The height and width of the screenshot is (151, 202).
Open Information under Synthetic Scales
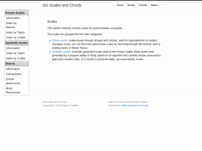13,48
